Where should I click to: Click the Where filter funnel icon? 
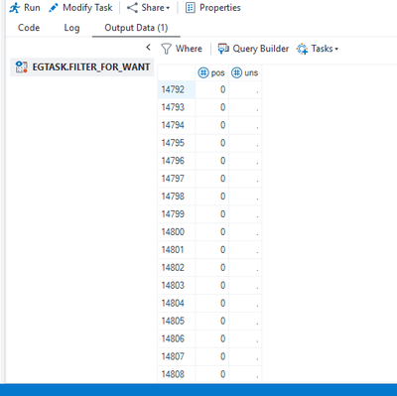click(166, 49)
